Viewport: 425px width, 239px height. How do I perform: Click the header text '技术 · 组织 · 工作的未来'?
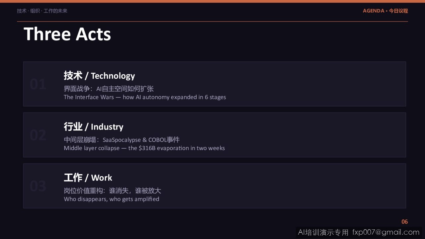(x=42, y=11)
